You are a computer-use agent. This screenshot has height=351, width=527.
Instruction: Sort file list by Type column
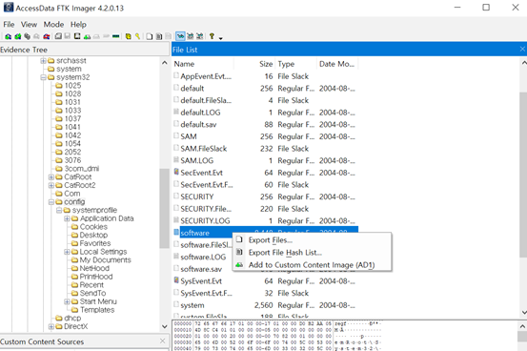295,64
